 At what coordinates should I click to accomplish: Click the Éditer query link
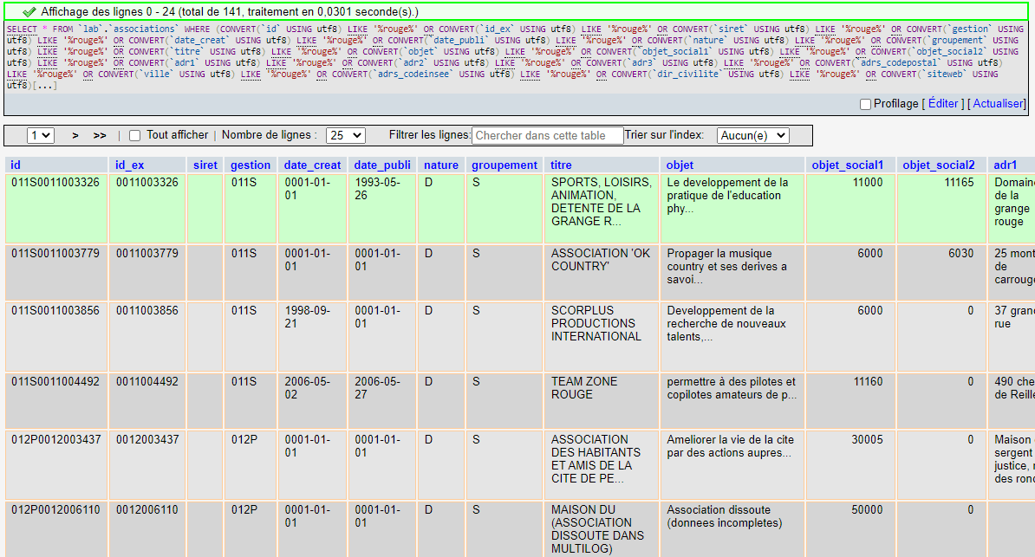943,104
